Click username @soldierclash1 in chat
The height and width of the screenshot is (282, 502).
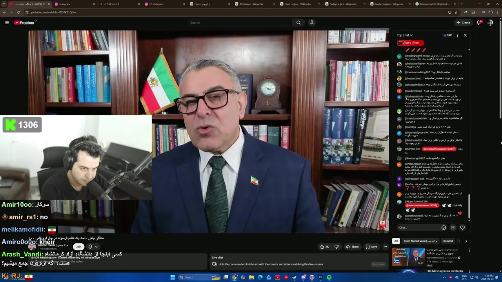(x=413, y=91)
